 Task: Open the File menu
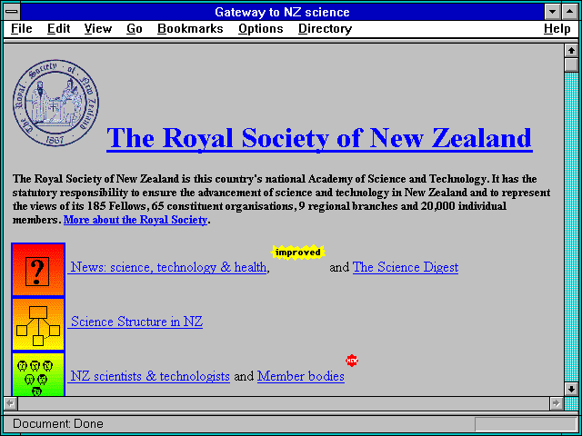(22, 29)
